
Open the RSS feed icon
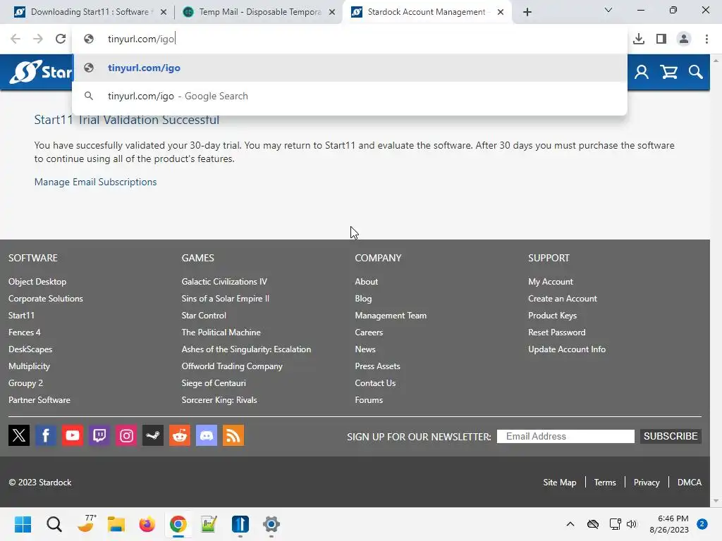[233, 435]
